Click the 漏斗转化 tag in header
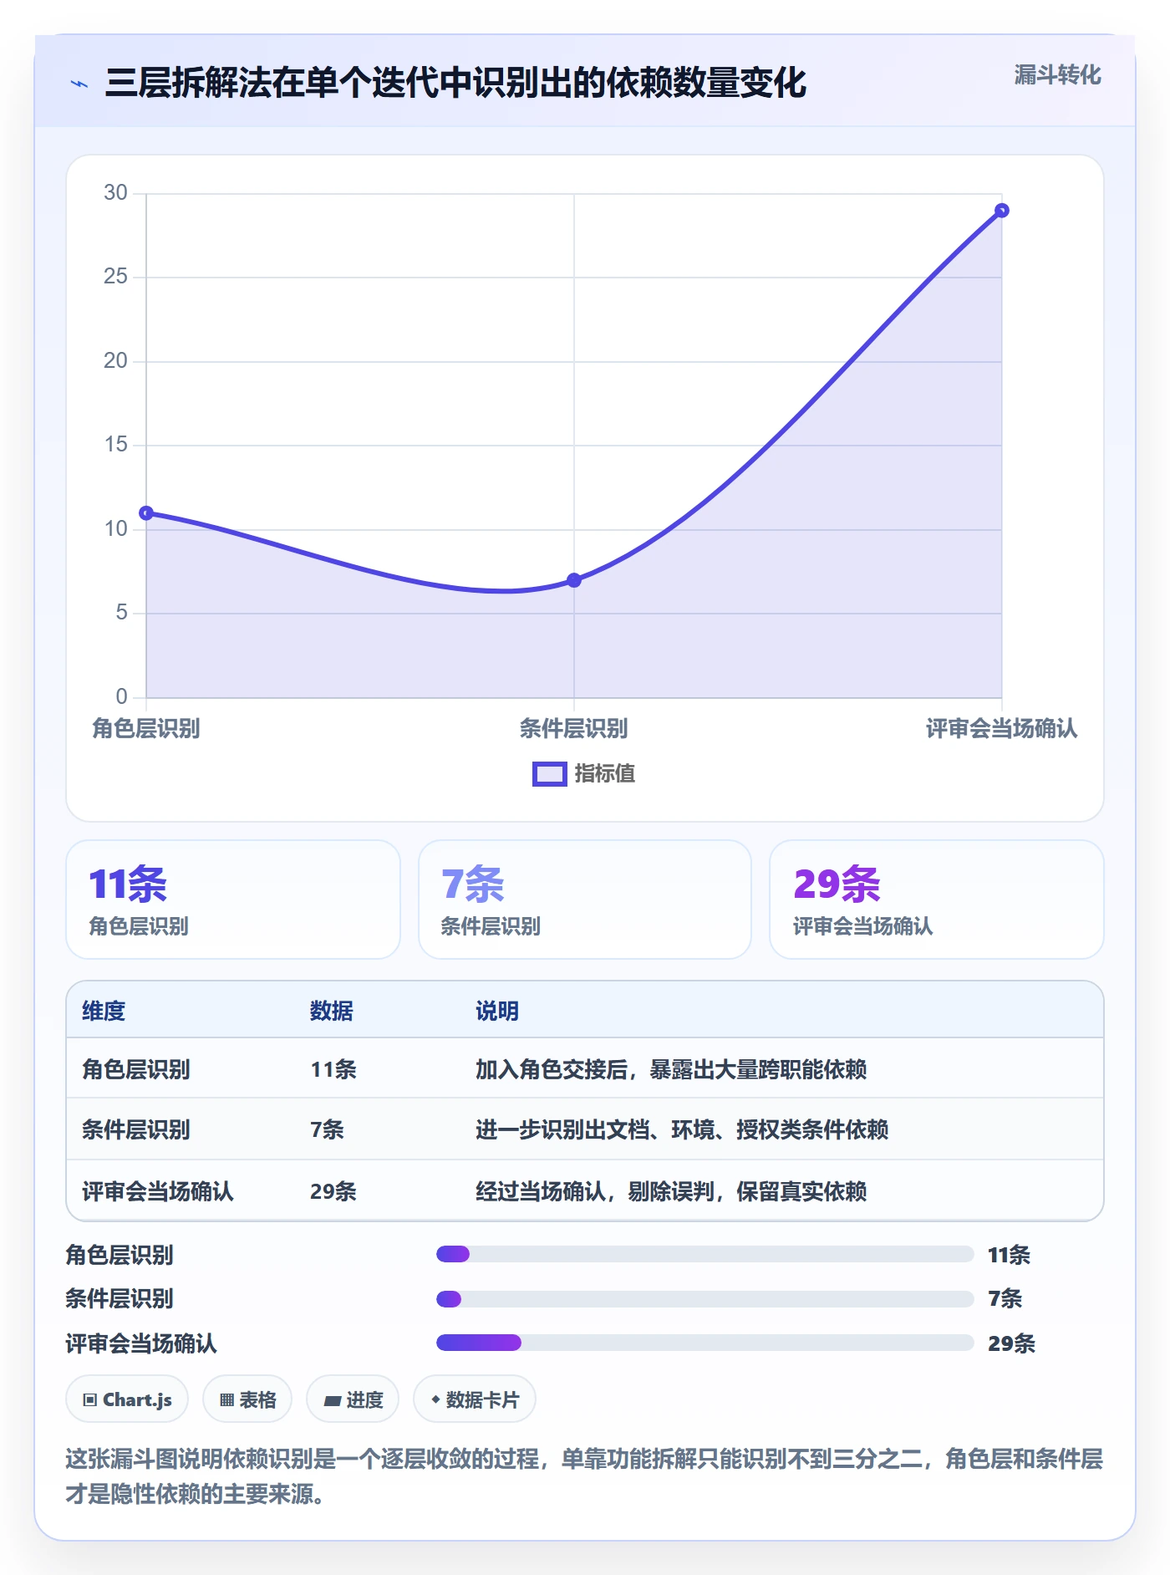1170x1575 pixels. (x=1057, y=75)
